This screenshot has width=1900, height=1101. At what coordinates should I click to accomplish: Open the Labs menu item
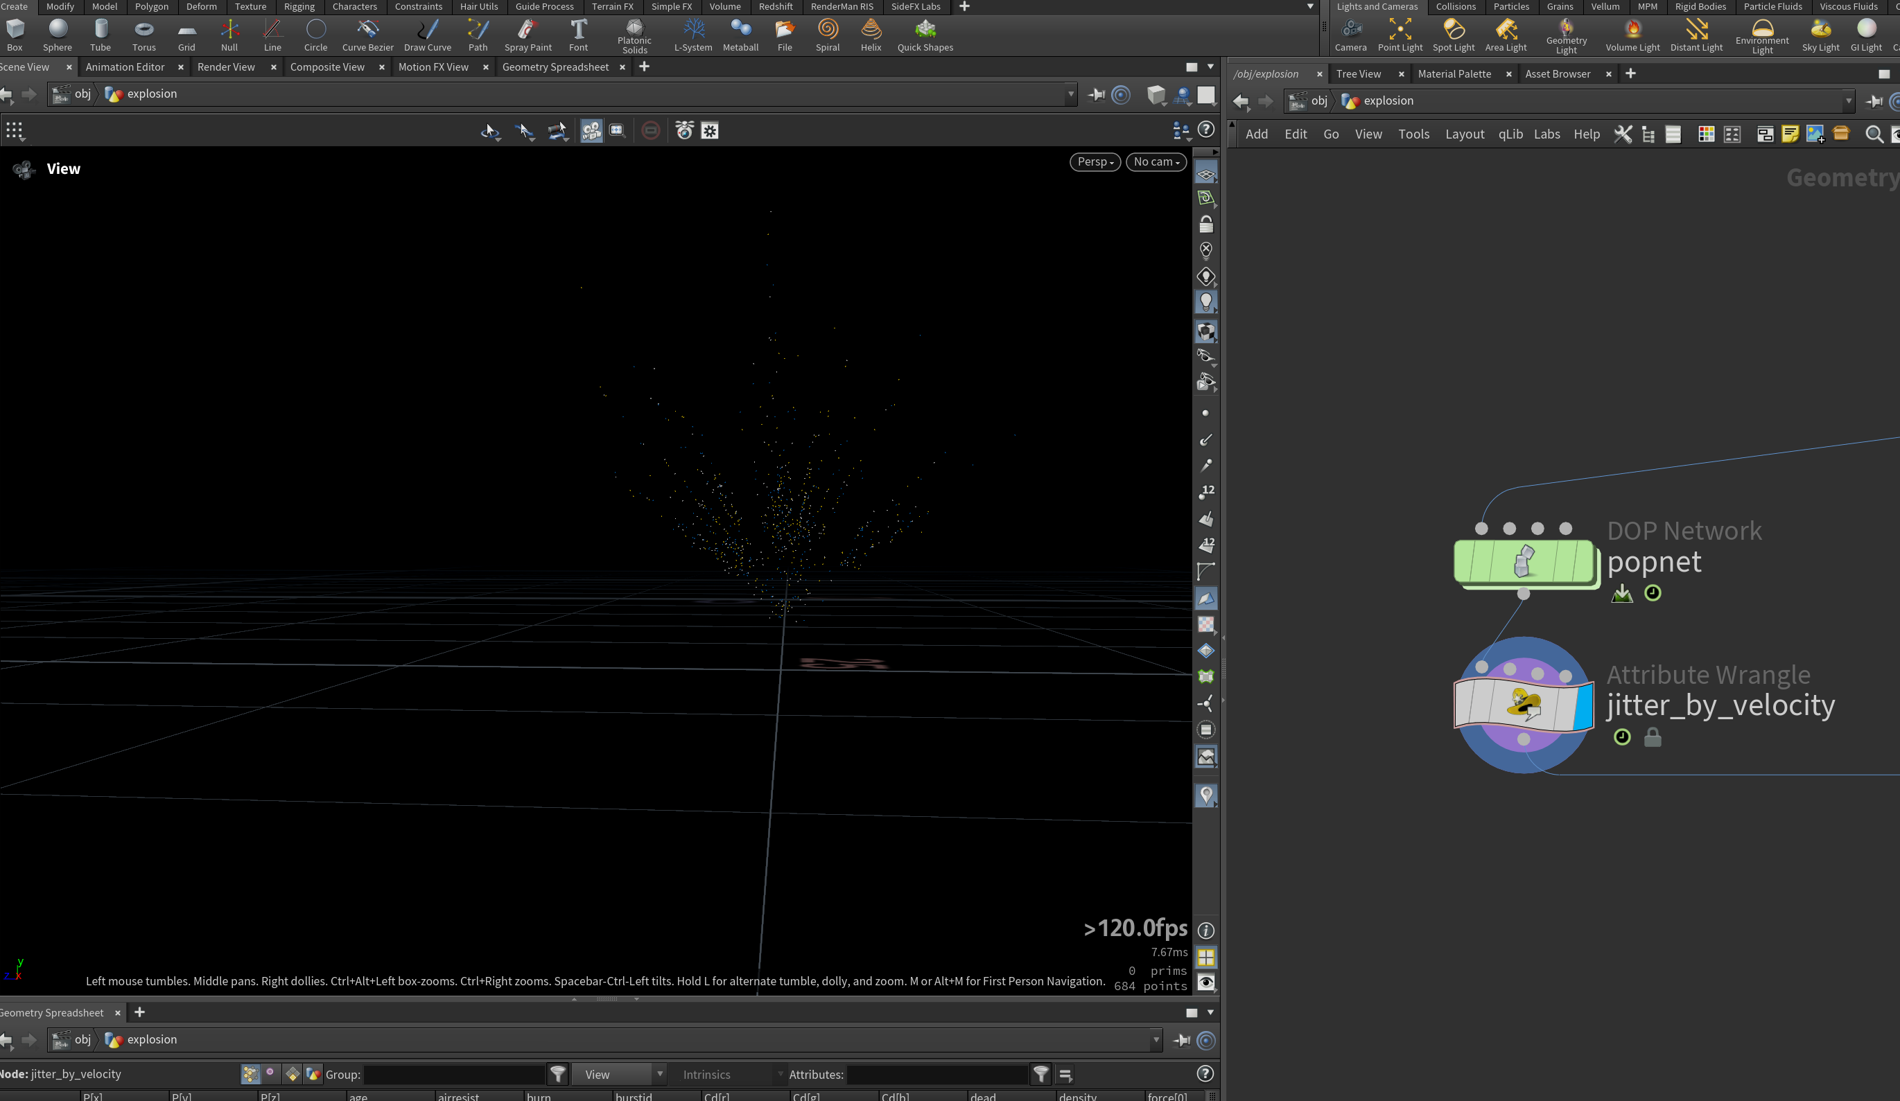(1546, 134)
